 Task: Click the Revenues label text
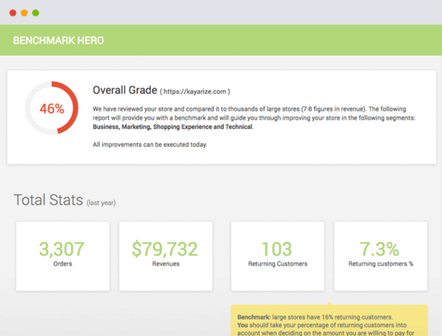point(166,264)
